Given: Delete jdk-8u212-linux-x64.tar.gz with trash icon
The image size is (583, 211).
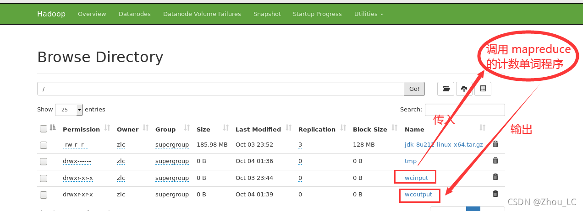Looking at the screenshot, I should tap(495, 144).
